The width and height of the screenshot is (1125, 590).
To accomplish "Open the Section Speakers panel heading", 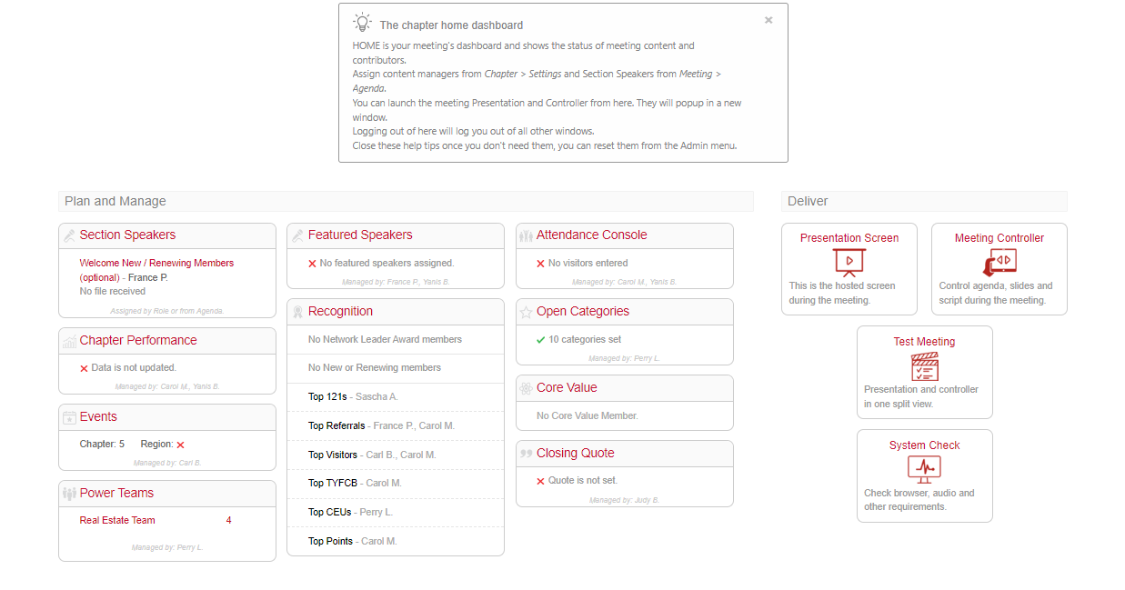I will tap(127, 235).
